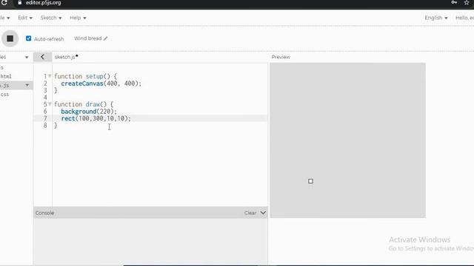Fold the draw function on line 5
474x266 pixels.
[x=50, y=104]
